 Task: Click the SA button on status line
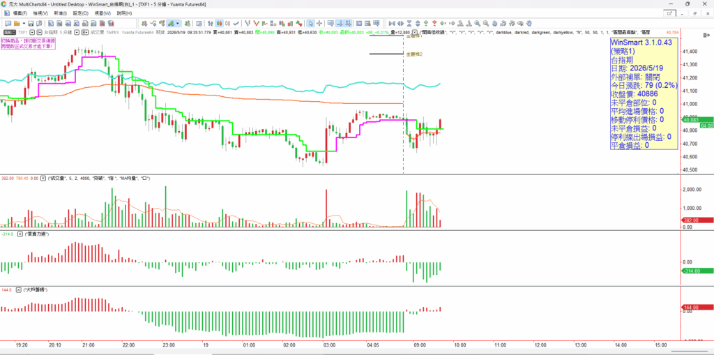(x=9, y=32)
